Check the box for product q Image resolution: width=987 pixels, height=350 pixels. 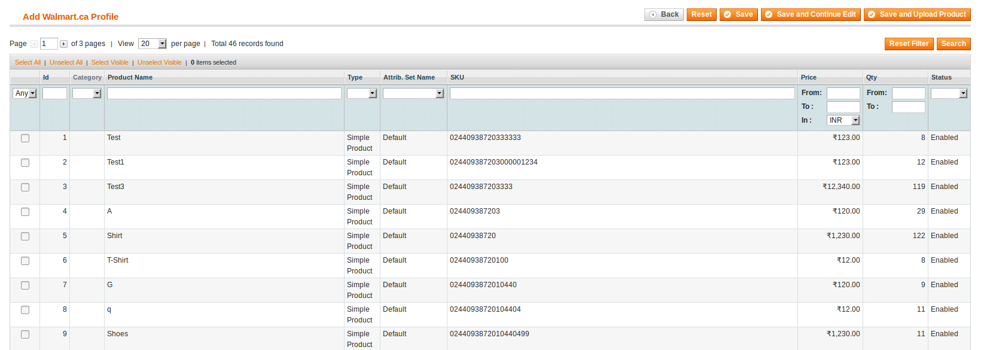pyautogui.click(x=25, y=310)
